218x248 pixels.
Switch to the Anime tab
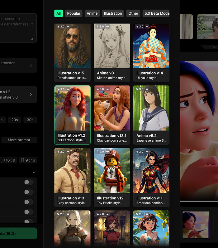[92, 13]
